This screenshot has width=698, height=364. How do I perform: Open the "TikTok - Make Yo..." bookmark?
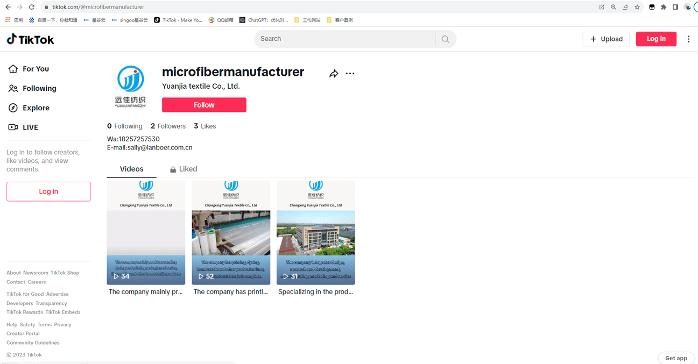pyautogui.click(x=178, y=20)
